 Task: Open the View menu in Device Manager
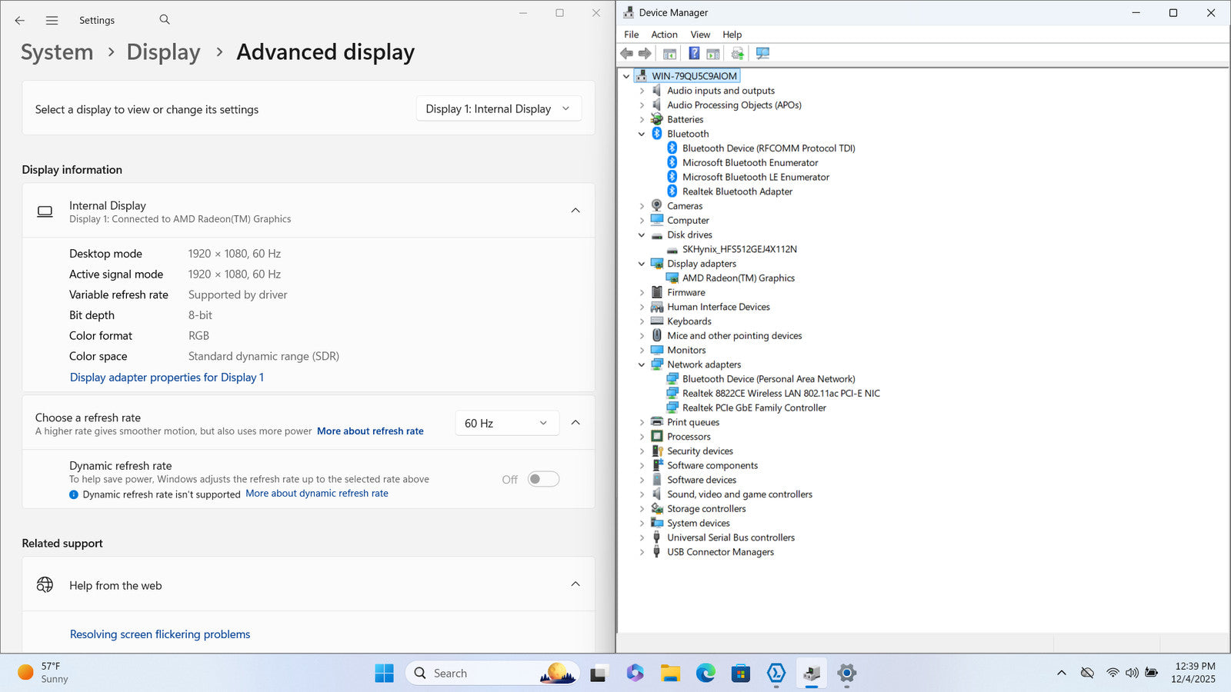tap(700, 35)
